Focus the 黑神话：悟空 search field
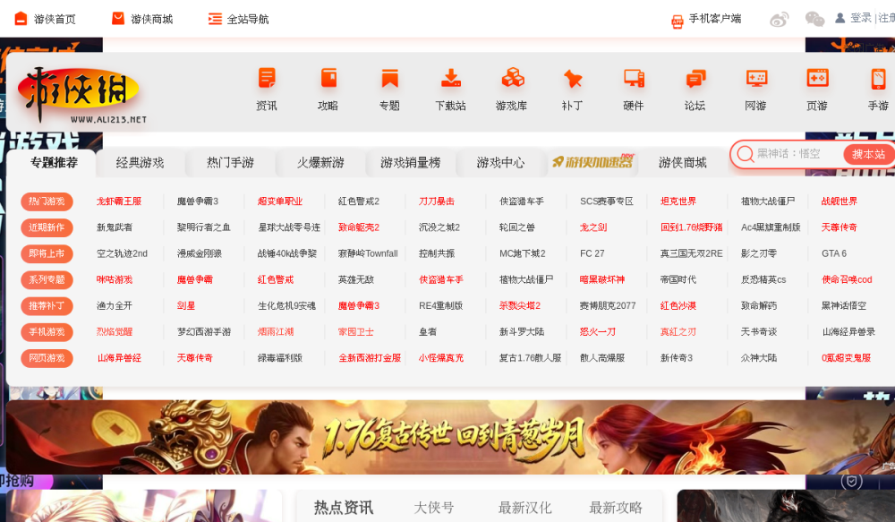This screenshot has width=895, height=522. pyautogui.click(x=798, y=154)
